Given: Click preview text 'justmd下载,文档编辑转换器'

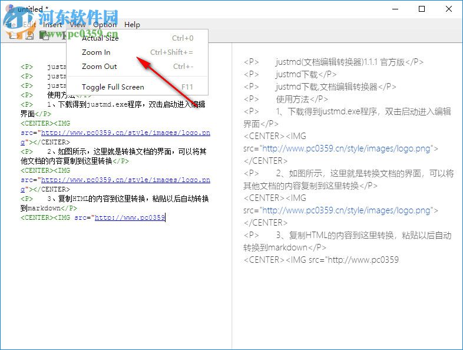Looking at the screenshot, I should coord(326,87).
